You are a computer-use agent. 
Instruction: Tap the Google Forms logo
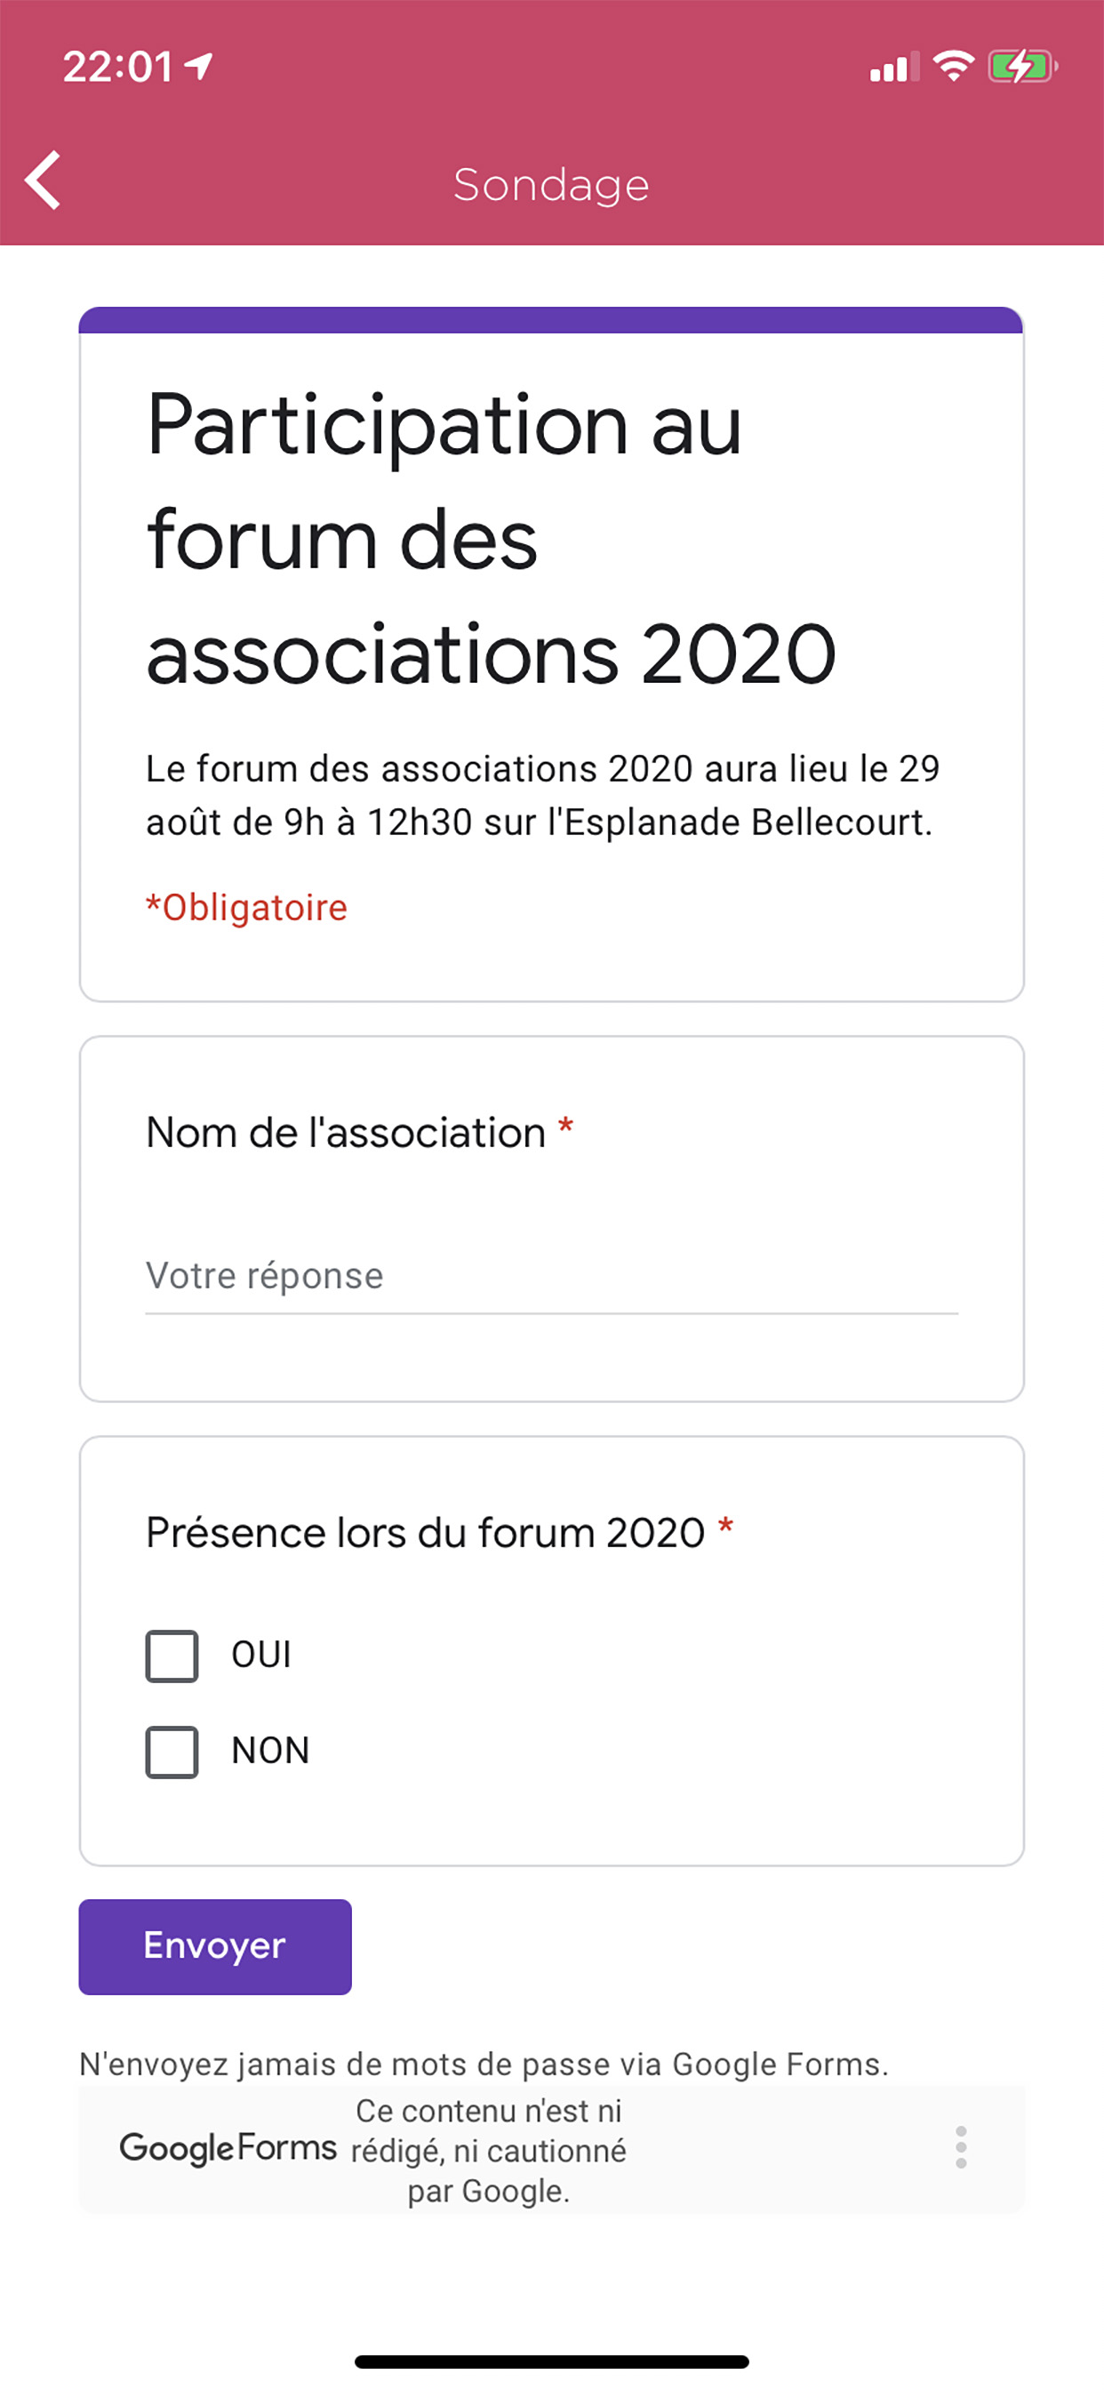228,2149
